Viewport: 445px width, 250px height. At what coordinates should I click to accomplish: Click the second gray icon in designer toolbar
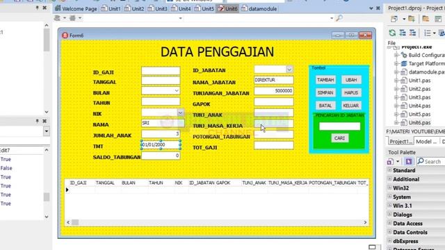coord(72,18)
